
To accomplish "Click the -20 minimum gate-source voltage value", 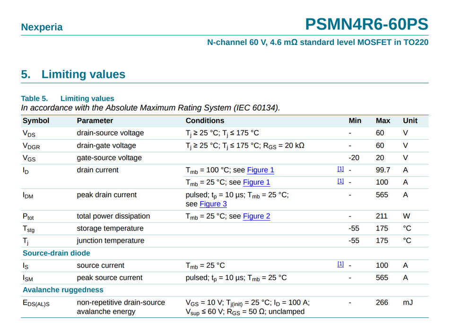I will (354, 158).
